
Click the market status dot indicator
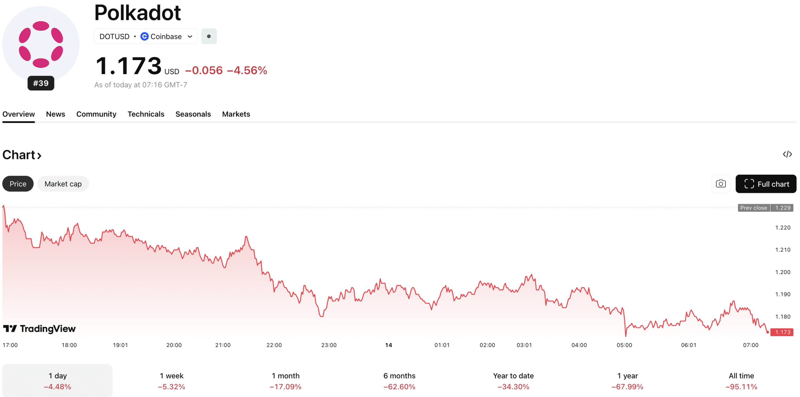coord(209,37)
